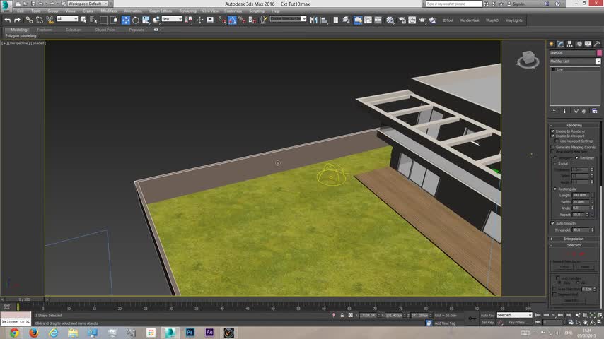Select the Rectangular radio button
The height and width of the screenshot is (339, 604).
coord(555,189)
